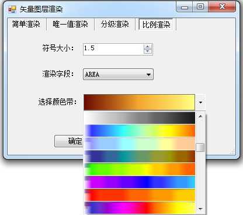Click the color list scroll up arrow
This screenshot has width=243, height=215.
click(x=200, y=116)
